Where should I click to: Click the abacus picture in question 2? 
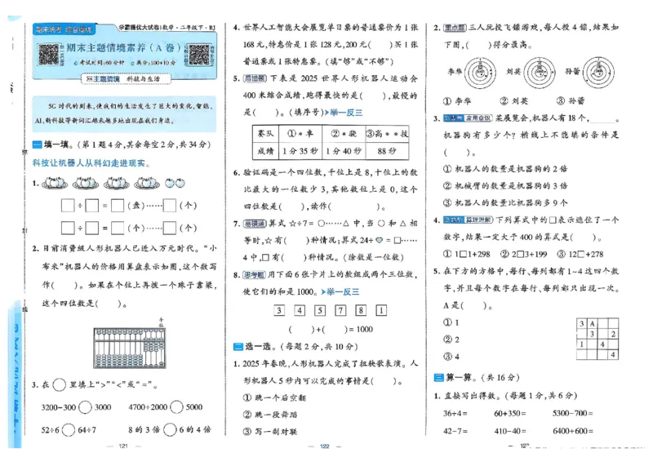click(x=130, y=348)
